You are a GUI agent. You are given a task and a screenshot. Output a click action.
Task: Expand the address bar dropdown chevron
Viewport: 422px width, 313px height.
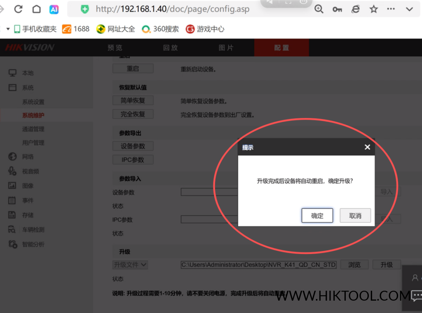point(409,9)
